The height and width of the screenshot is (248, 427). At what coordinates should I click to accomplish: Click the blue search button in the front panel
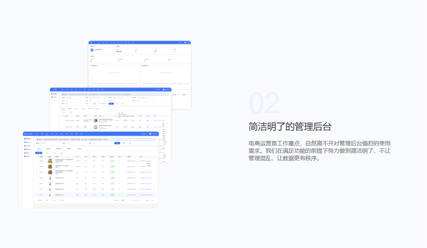(117, 143)
